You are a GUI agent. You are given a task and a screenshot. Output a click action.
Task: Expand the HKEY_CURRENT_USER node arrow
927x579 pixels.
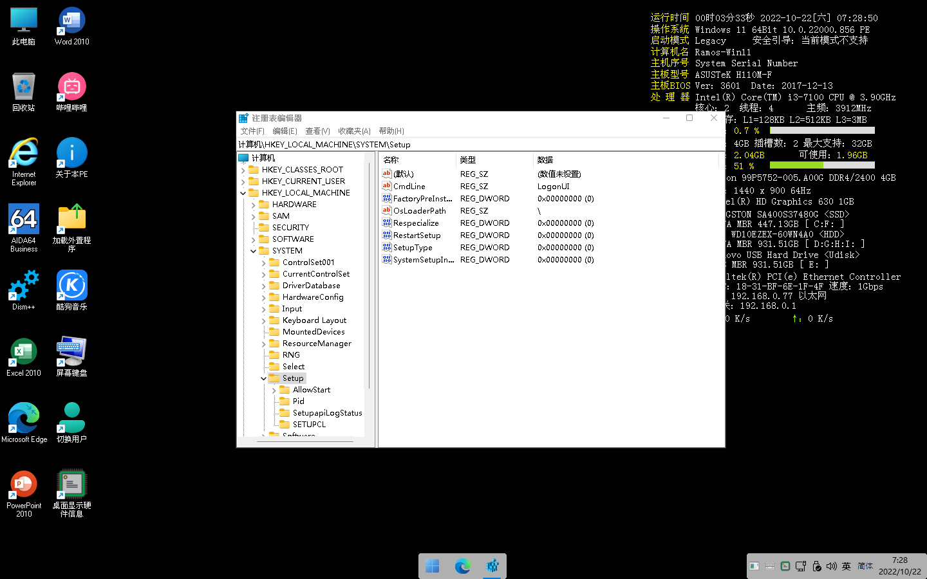(x=243, y=181)
